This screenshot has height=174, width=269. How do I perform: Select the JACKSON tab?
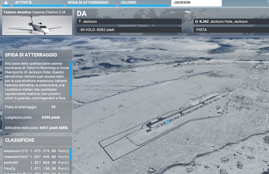click(196, 3)
